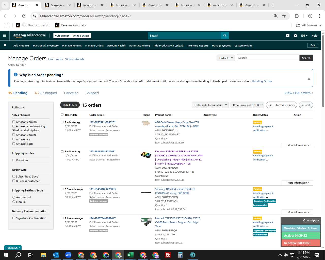
Task: Click the Amazon Seller Central logo
Action: (29, 36)
